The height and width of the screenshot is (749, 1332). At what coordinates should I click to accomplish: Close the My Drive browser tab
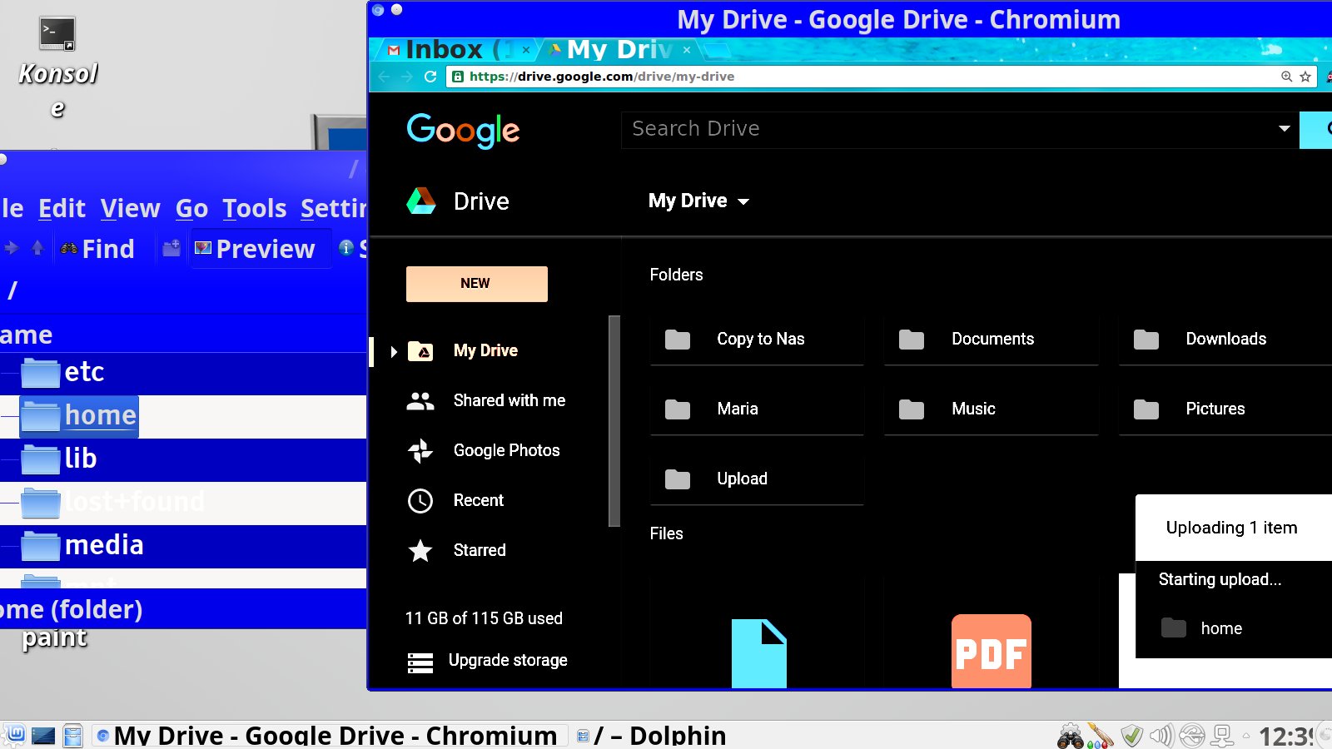click(x=687, y=50)
